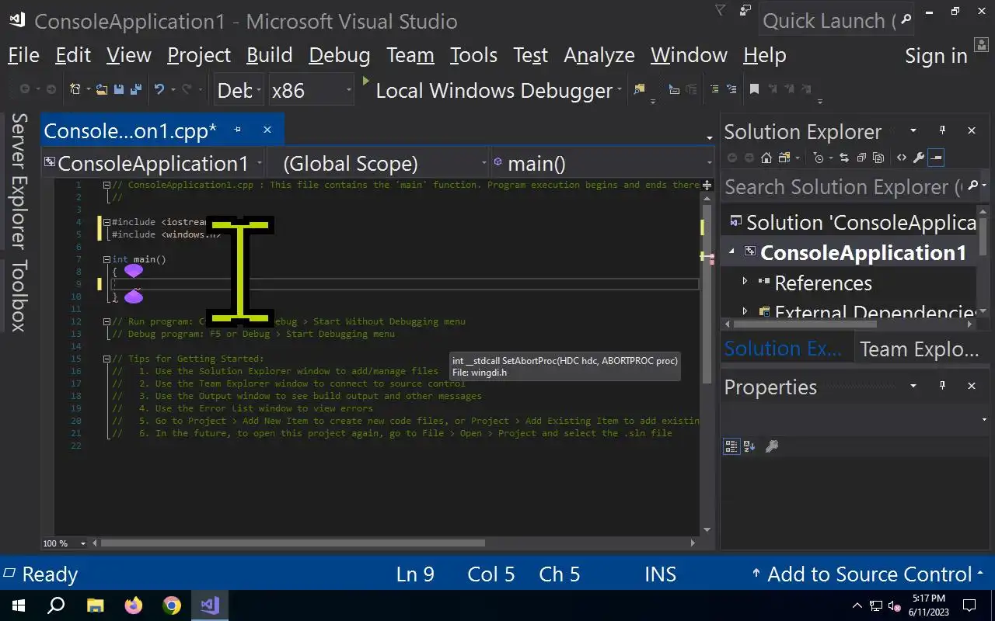This screenshot has height=621, width=995.
Task: Click the Search Solution Explorer field
Action: (843, 186)
